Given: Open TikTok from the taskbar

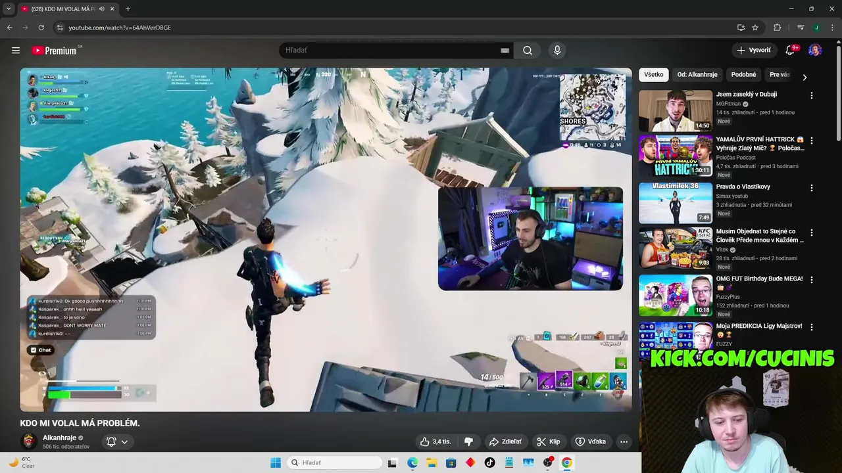Looking at the screenshot, I should (x=489, y=462).
